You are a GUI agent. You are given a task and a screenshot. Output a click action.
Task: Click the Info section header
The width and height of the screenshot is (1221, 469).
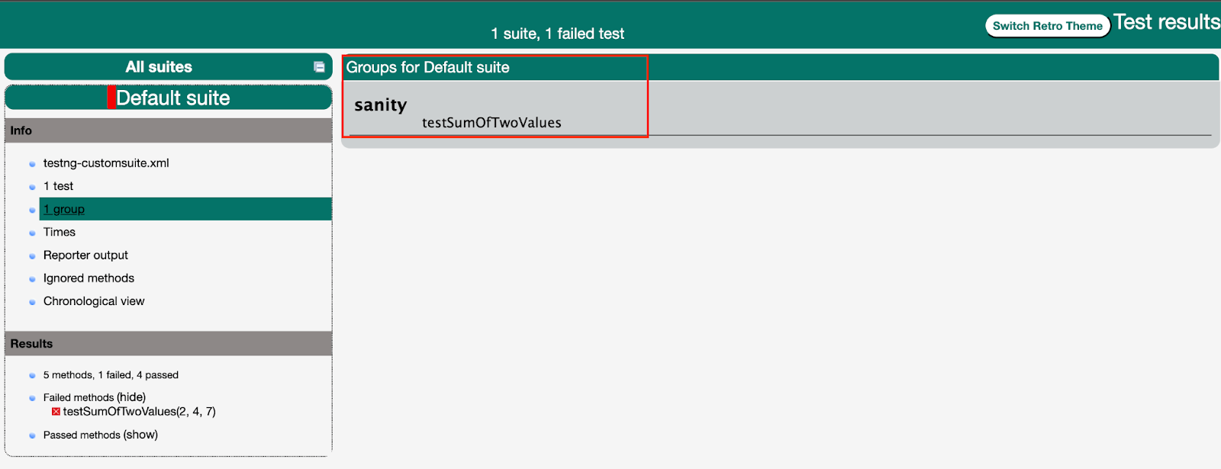[x=169, y=130]
